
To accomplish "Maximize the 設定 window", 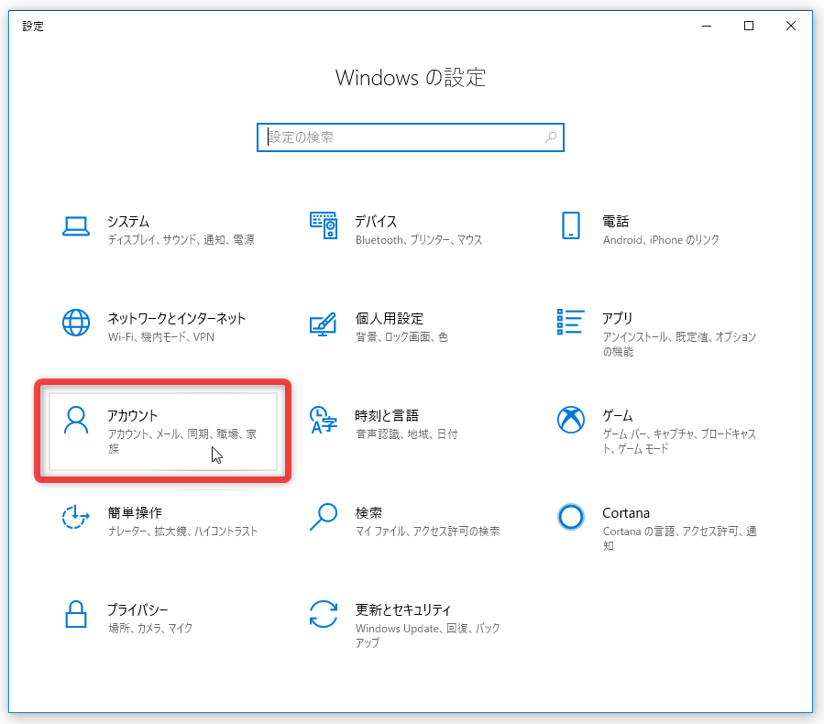I will [x=749, y=26].
